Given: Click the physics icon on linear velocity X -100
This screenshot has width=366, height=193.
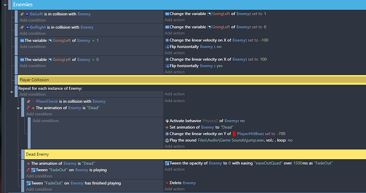Looking at the screenshot, I should (167, 40).
